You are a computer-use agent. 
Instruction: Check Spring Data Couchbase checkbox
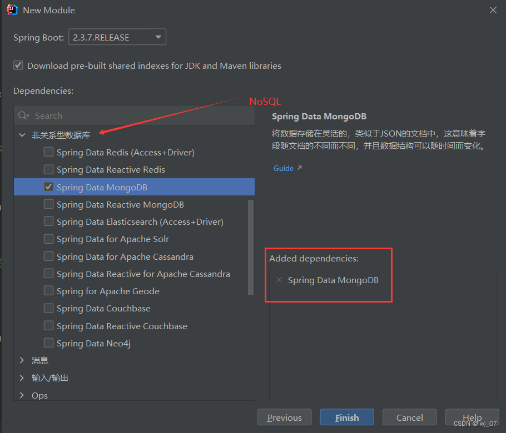pos(49,308)
